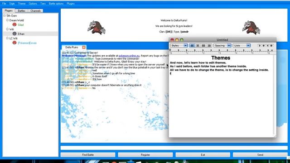Click the left Excadrill sprite in banner
This screenshot has height=163, width=290.
[x=97, y=28]
